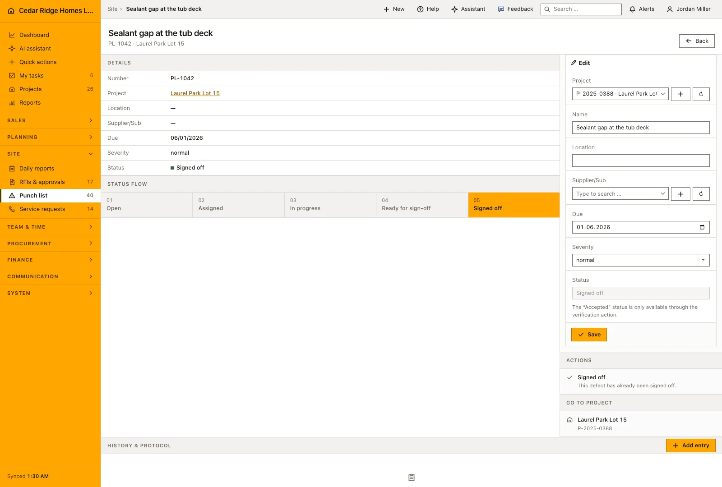
Task: Expand the SALES section
Action: click(x=50, y=120)
